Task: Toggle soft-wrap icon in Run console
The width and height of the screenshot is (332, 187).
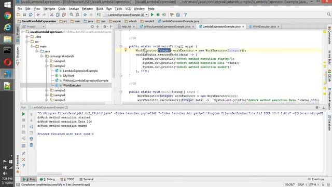Action: coord(31,126)
